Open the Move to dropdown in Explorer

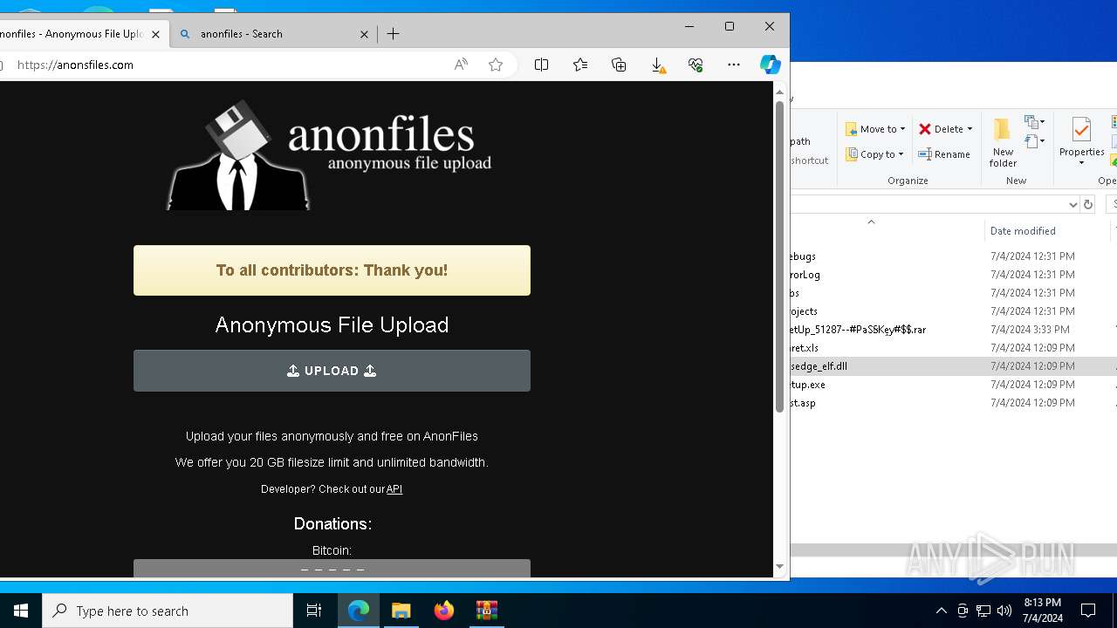875,129
